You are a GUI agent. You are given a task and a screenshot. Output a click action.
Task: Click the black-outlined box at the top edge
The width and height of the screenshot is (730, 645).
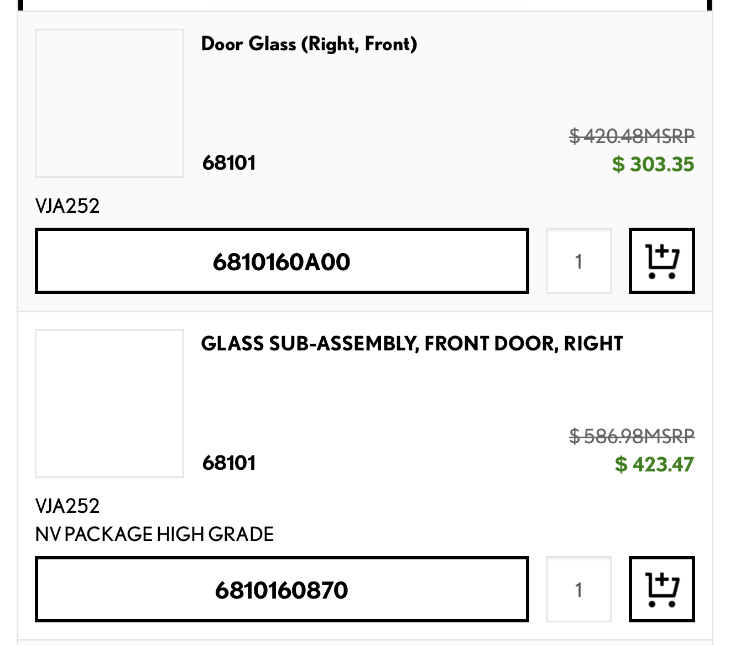[365, 5]
